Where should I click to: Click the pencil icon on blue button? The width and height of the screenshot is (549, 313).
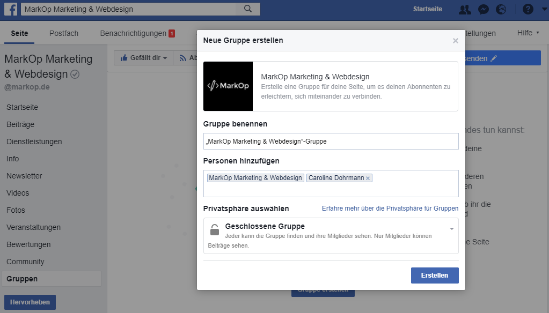tap(494, 58)
